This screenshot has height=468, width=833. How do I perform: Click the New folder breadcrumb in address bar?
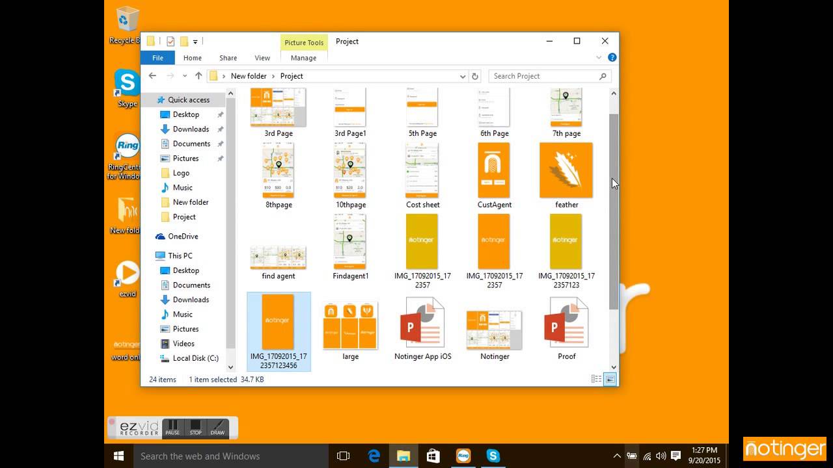pyautogui.click(x=248, y=76)
